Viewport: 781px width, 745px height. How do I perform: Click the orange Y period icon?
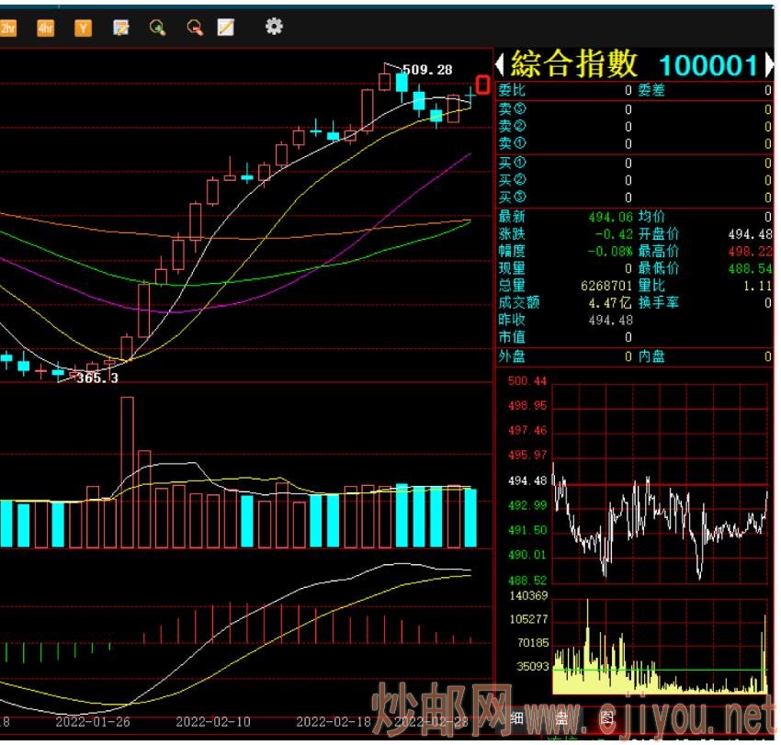click(83, 28)
